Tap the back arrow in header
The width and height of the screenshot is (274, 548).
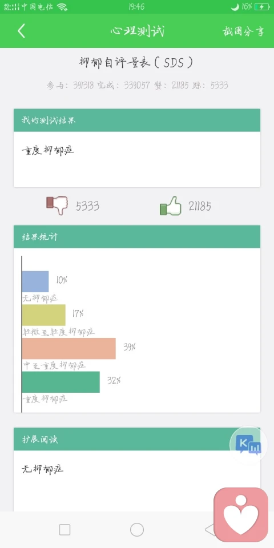tap(21, 31)
